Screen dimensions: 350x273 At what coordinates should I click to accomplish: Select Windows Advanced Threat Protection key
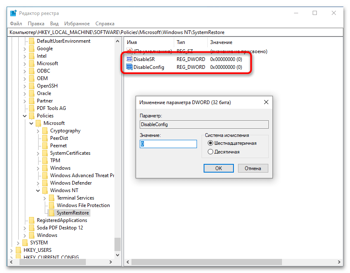click(82, 175)
